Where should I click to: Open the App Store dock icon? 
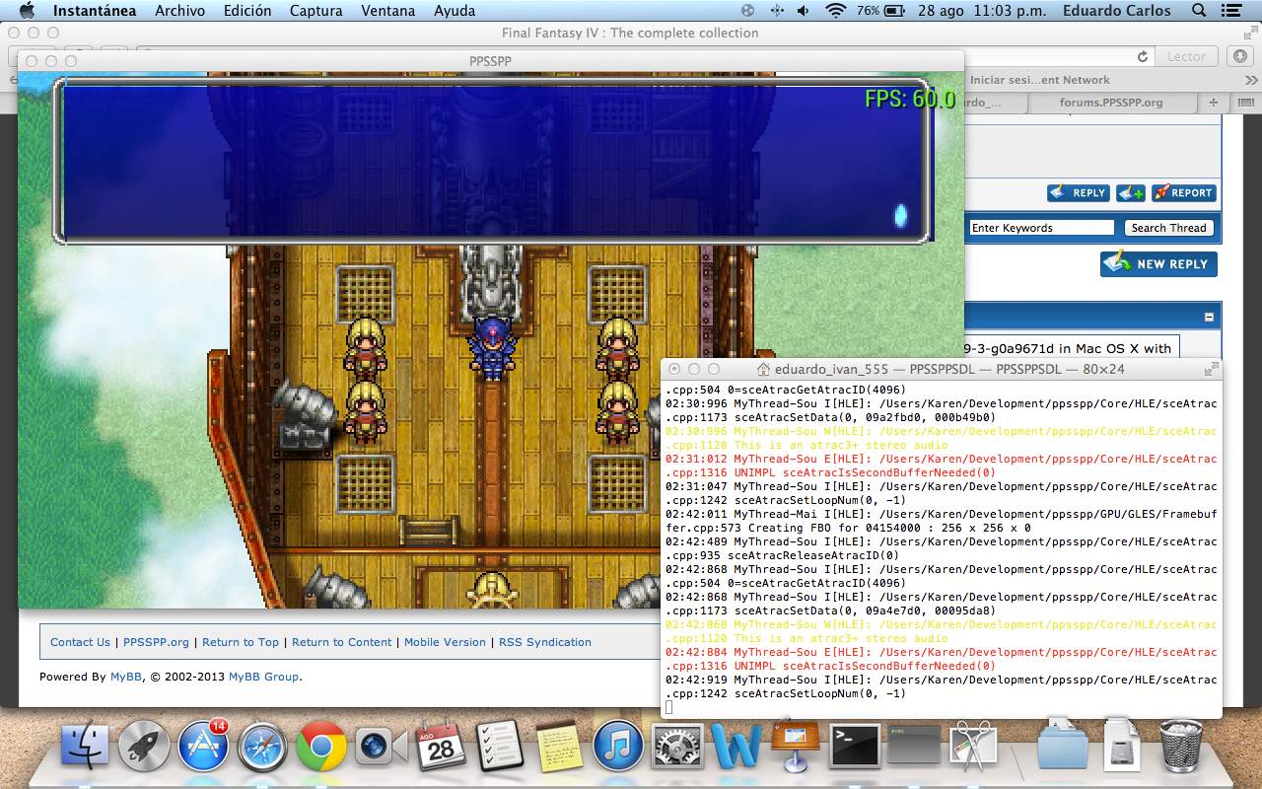point(203,747)
